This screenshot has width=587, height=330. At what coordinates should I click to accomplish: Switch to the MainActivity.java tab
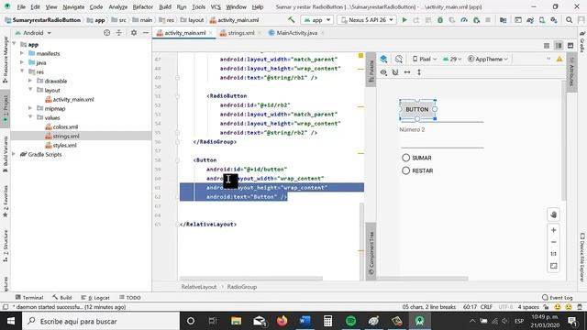pyautogui.click(x=296, y=33)
